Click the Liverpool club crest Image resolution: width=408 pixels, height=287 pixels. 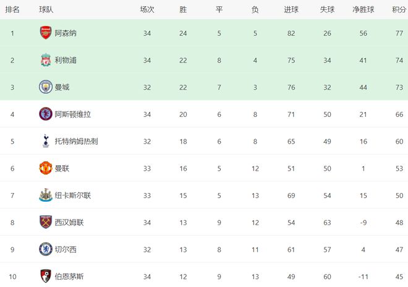point(46,60)
